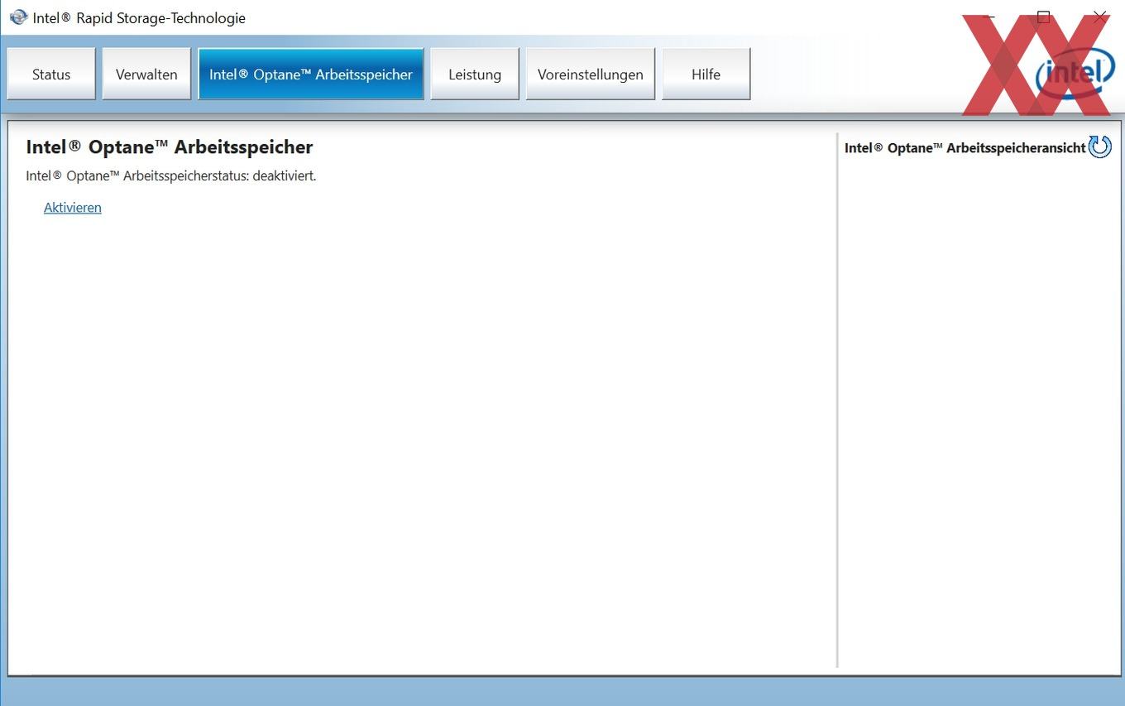
Task: Minimize the Intel Rapid Storage window
Action: [988, 17]
